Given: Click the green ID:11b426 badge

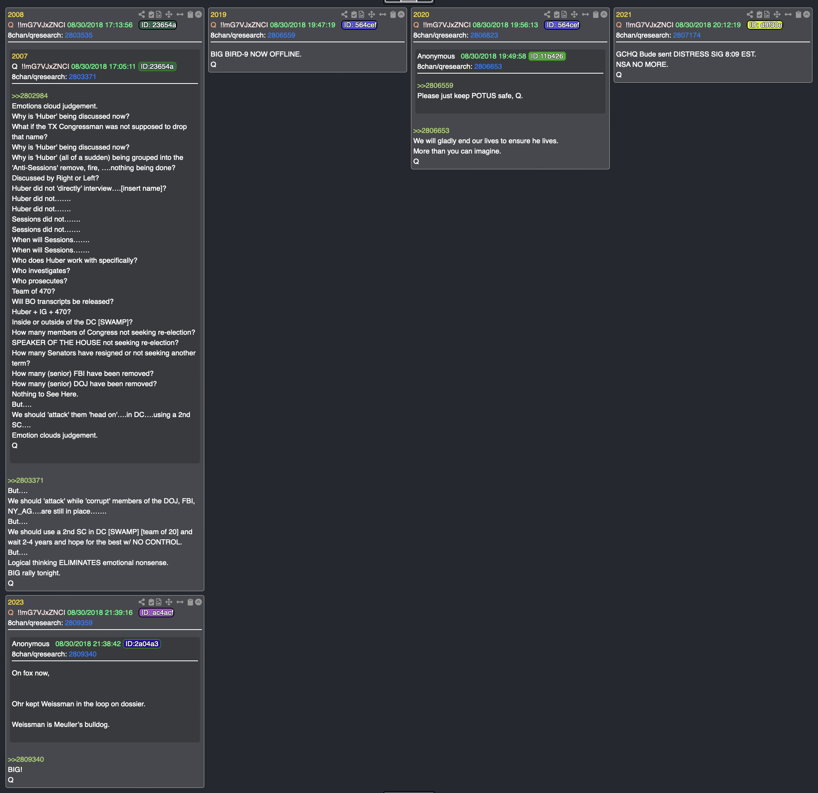Looking at the screenshot, I should [547, 56].
